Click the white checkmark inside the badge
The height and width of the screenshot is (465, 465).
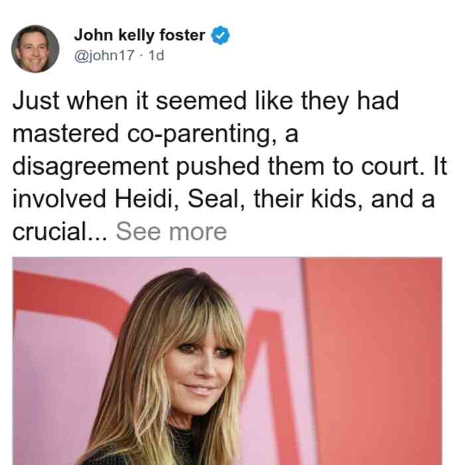tap(221, 36)
